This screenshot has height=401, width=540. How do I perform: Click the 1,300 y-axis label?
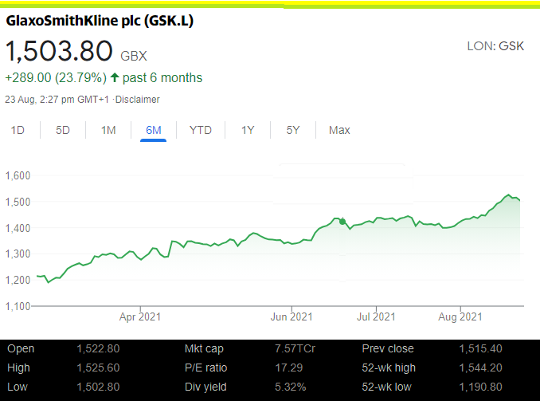pos(18,254)
